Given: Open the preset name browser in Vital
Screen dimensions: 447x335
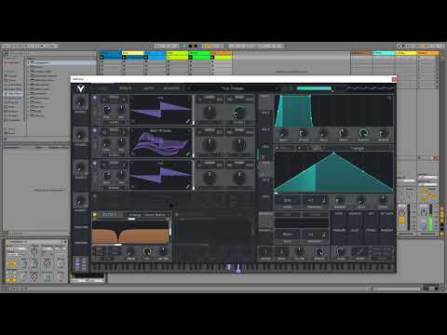Looking at the screenshot, I should pos(233,88).
